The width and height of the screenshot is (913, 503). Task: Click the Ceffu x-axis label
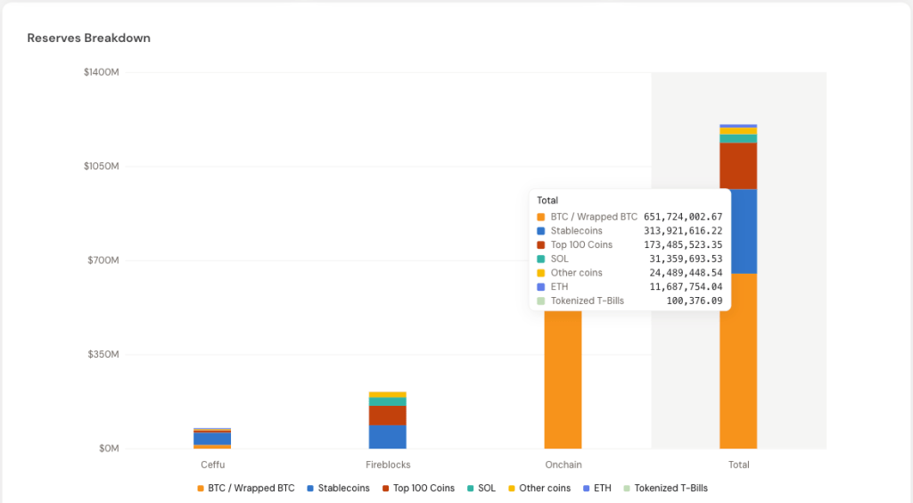[x=212, y=465]
